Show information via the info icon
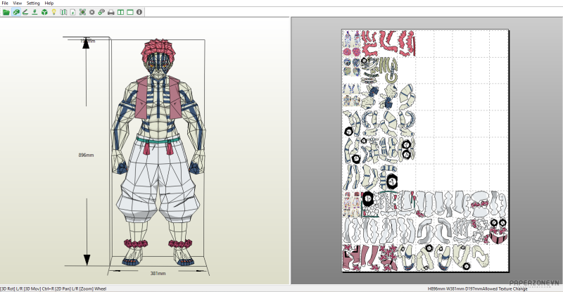 click(138, 12)
